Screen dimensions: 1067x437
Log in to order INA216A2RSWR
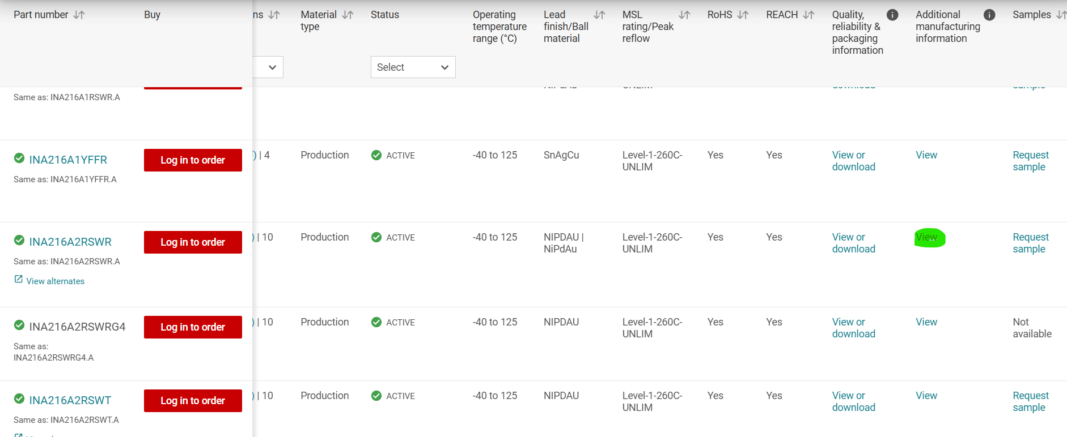click(193, 242)
